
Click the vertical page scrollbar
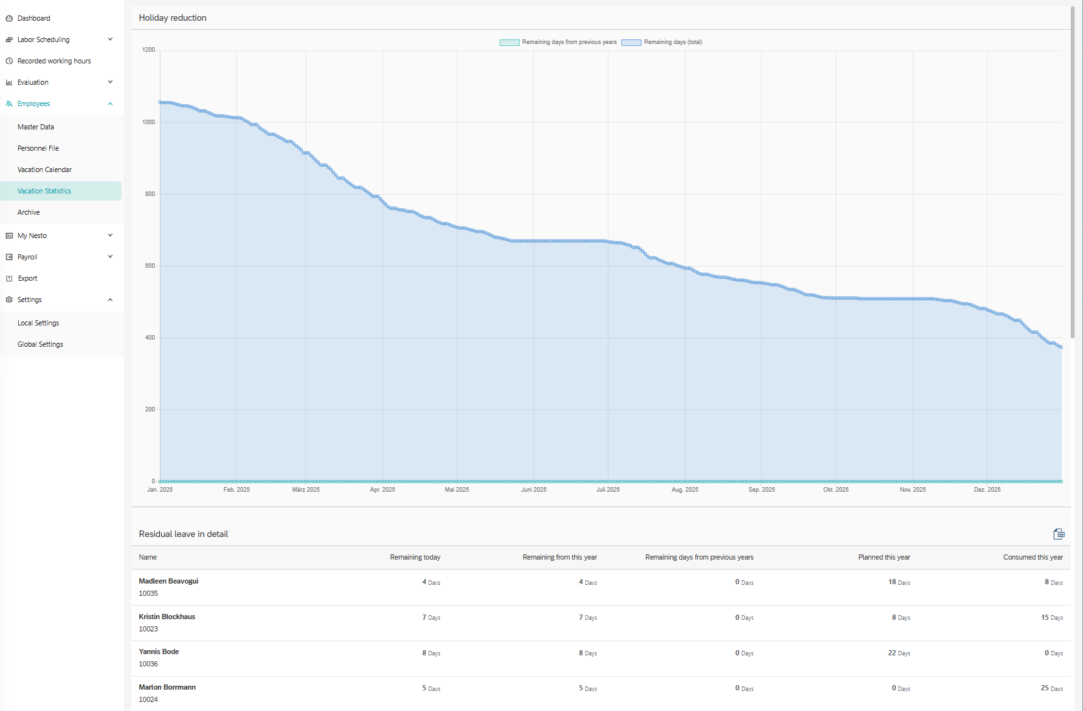[1072, 175]
